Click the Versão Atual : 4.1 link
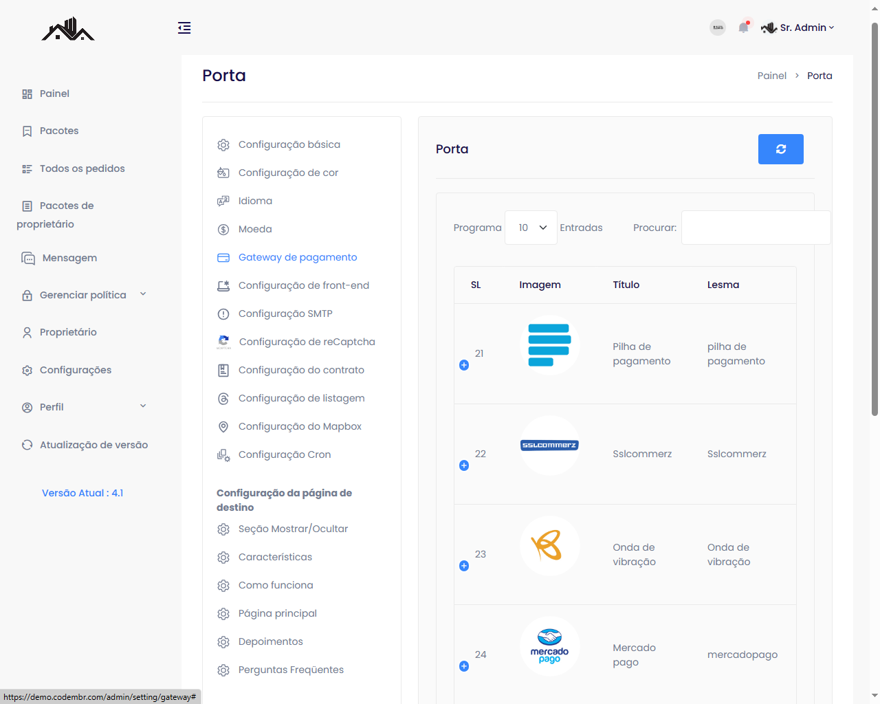 (82, 493)
